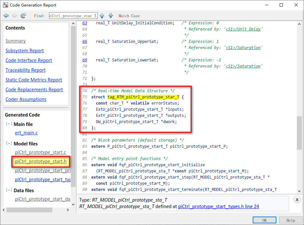Open the Coder Assumptions page

pyautogui.click(x=26, y=99)
